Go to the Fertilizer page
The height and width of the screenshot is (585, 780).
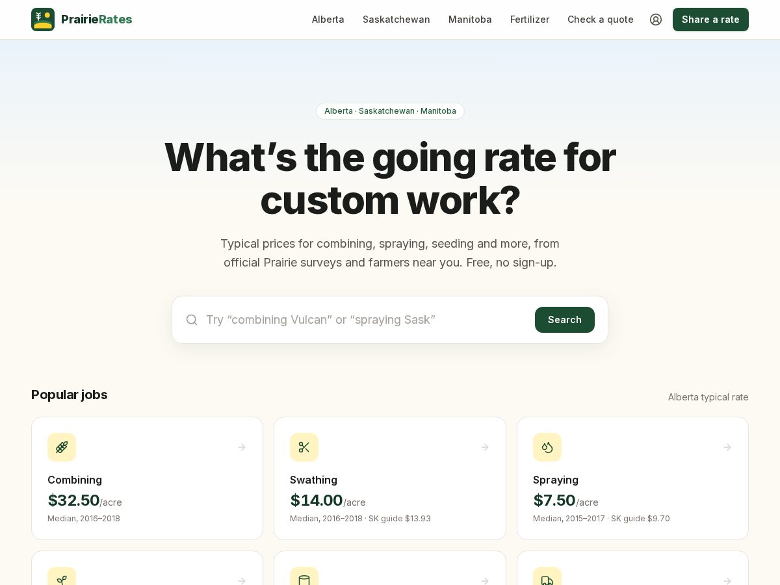(x=530, y=19)
